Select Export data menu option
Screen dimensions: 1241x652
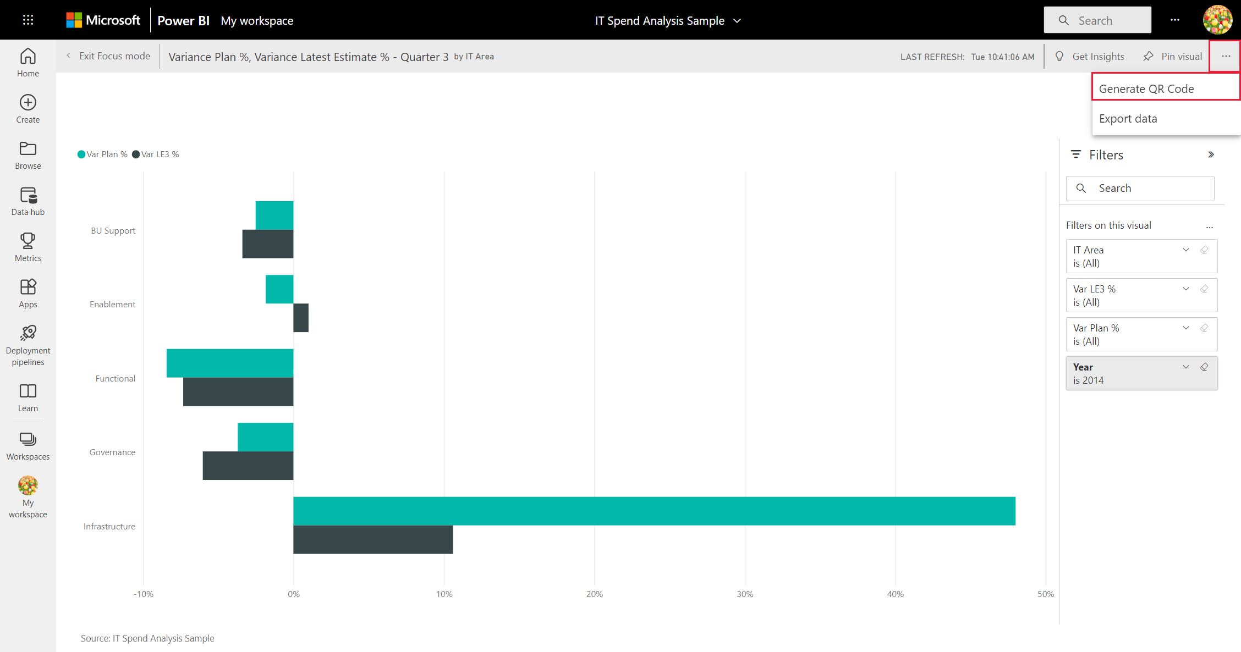point(1129,118)
